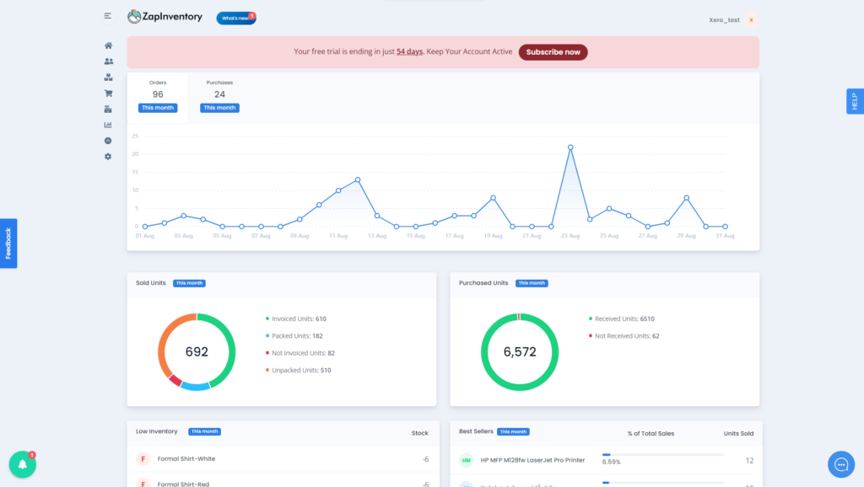
Task: Click the 692 total in Sold Units donut
Action: tap(197, 352)
